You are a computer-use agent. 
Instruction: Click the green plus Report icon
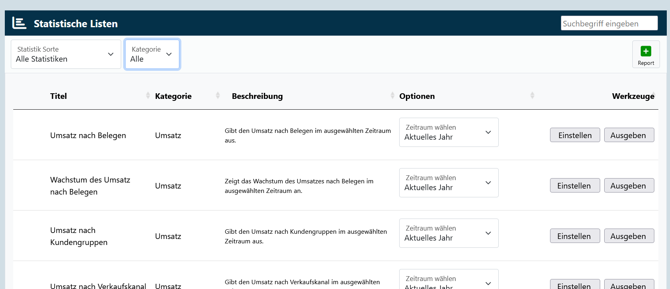click(646, 51)
